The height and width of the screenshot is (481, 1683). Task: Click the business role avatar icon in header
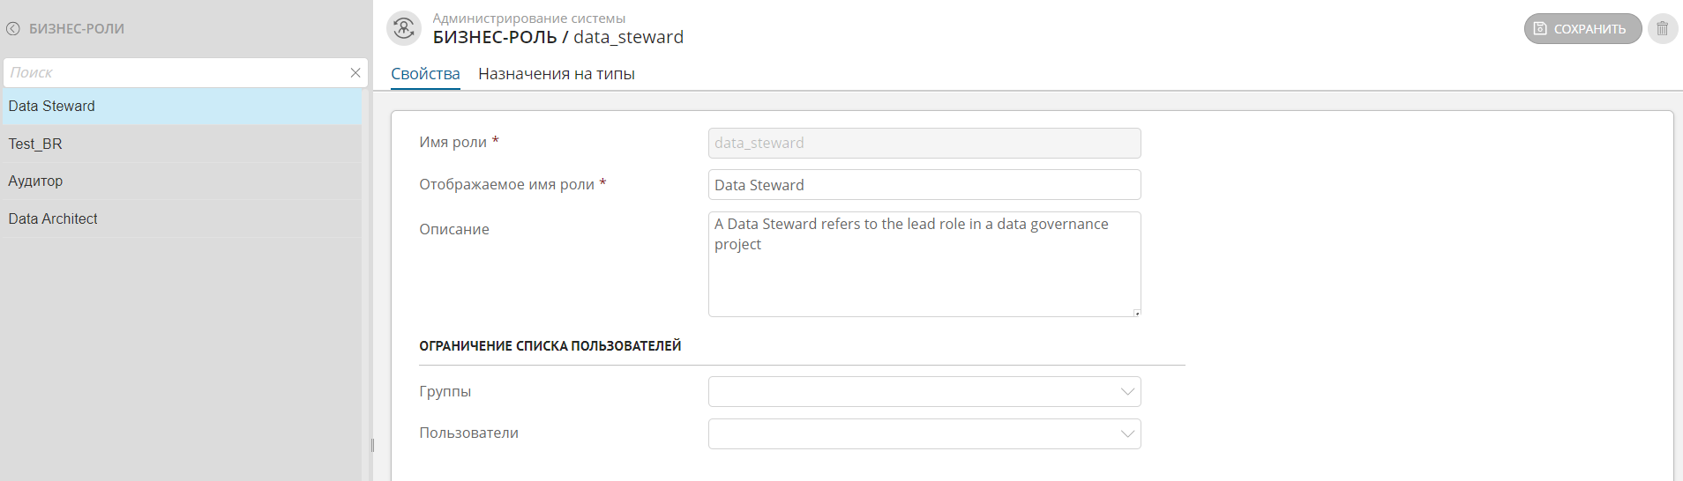pos(404,28)
